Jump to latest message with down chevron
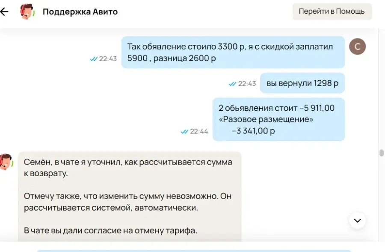The image size is (385, 252). (357, 220)
